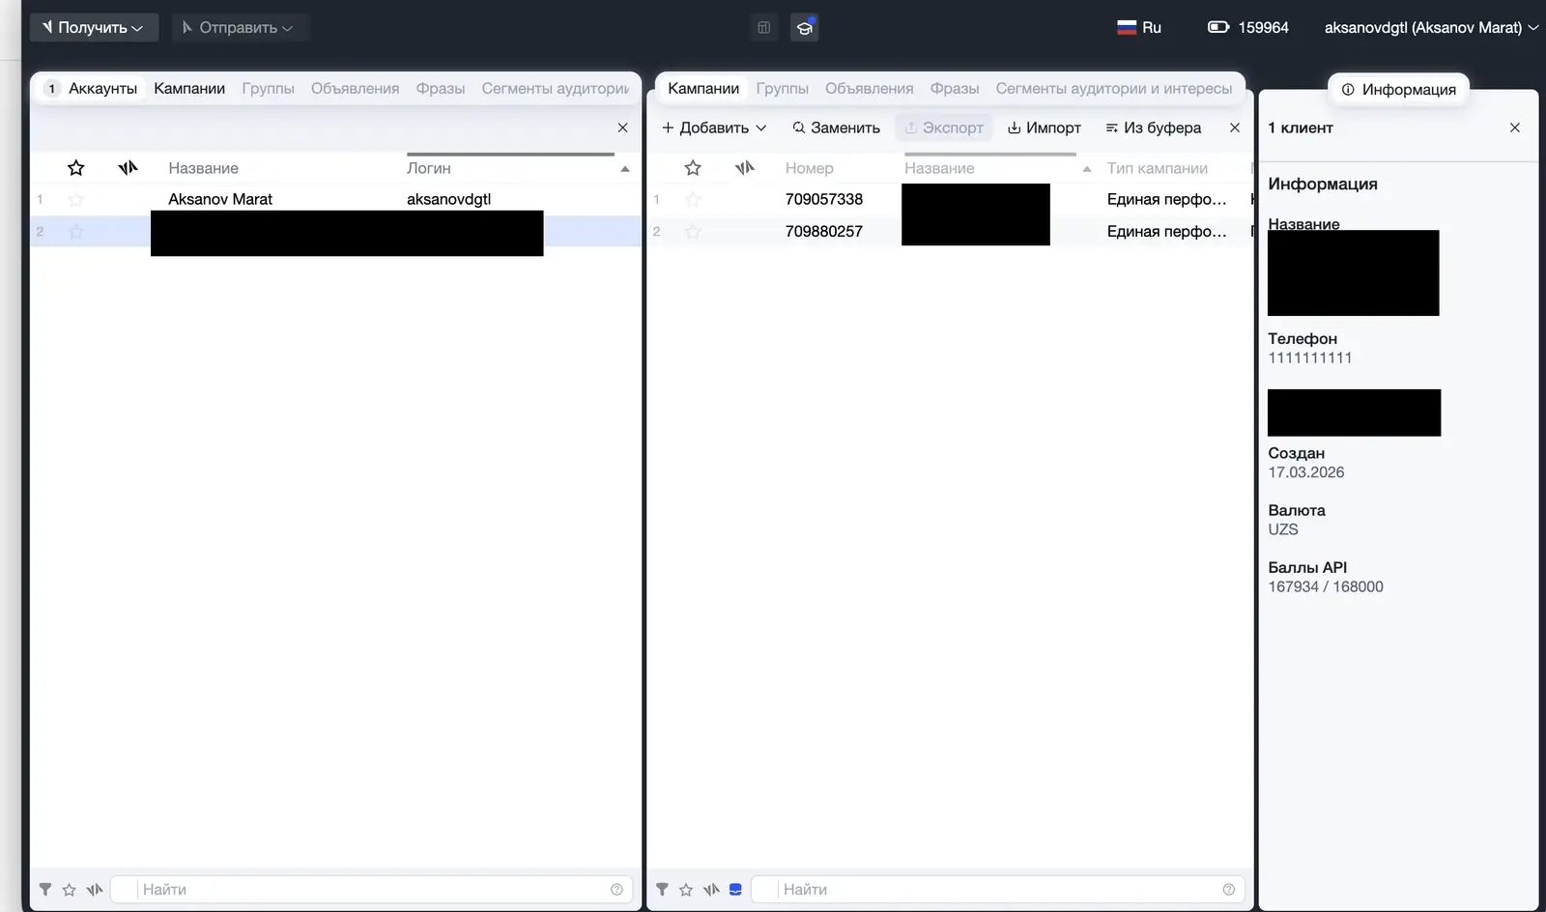Open Кампании tab in left panel

189,88
